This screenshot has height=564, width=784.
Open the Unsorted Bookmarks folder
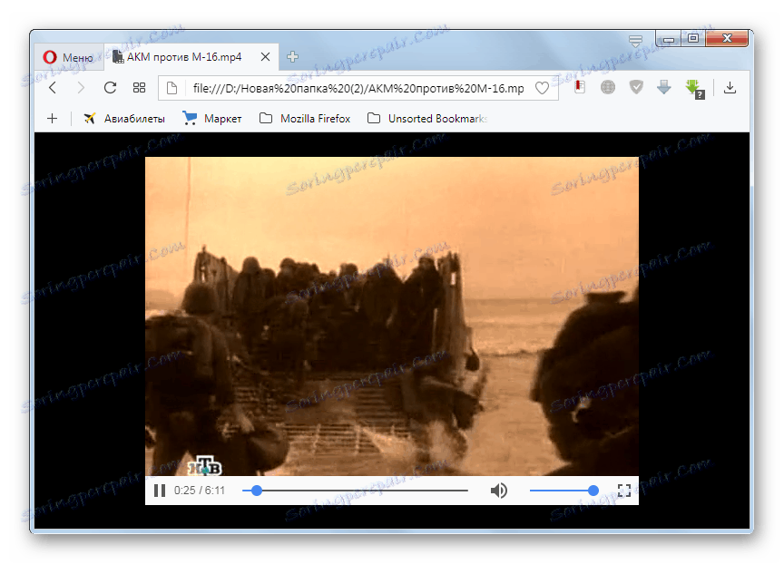pos(427,119)
